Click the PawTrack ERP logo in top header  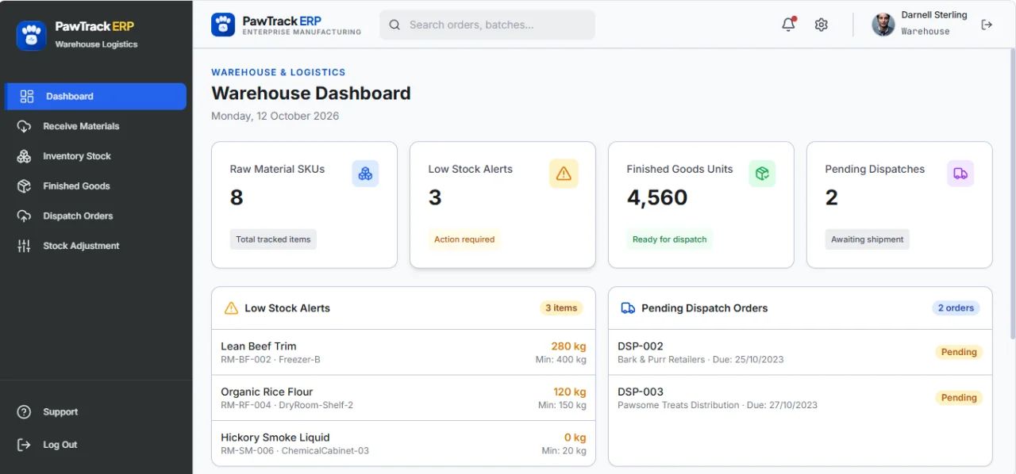pyautogui.click(x=223, y=25)
